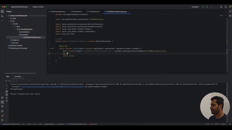
Task: Expand External Libraries node
Action: click(x=7, y=45)
